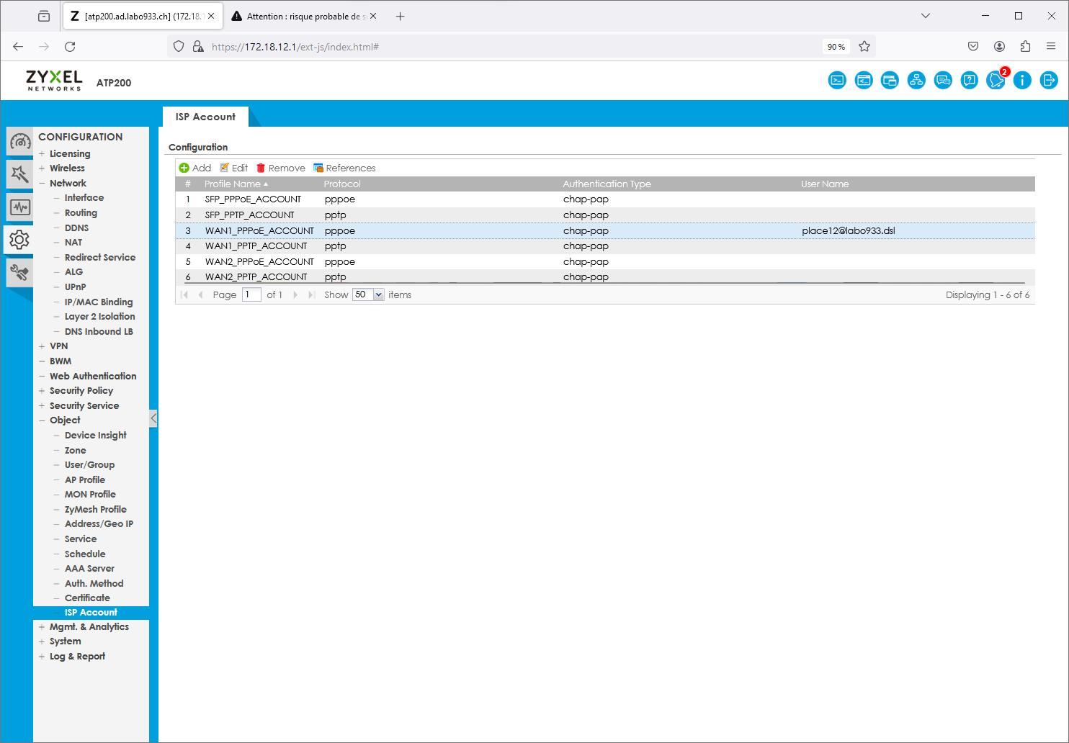Open Web Authentication menu item

tap(93, 377)
